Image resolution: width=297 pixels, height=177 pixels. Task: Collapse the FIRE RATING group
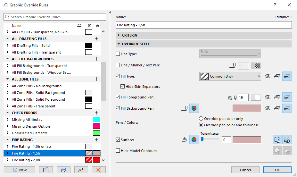[x=8, y=140]
